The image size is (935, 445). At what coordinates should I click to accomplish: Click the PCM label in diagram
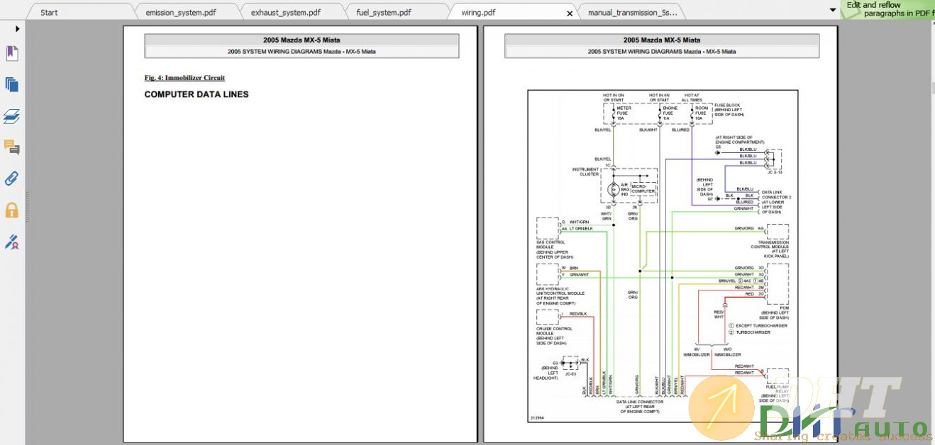(x=784, y=308)
